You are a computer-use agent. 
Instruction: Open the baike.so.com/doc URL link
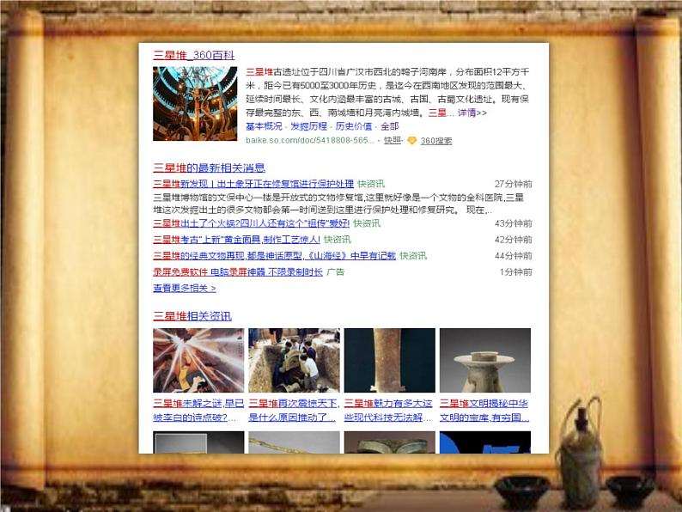click(310, 140)
